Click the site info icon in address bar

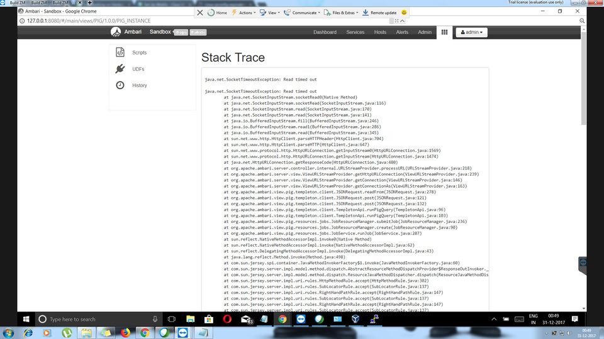tap(22, 21)
